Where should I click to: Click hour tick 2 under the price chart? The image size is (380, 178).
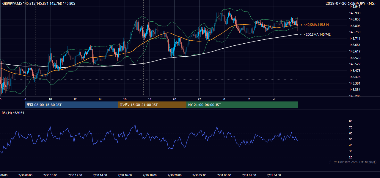click(x=249, y=99)
